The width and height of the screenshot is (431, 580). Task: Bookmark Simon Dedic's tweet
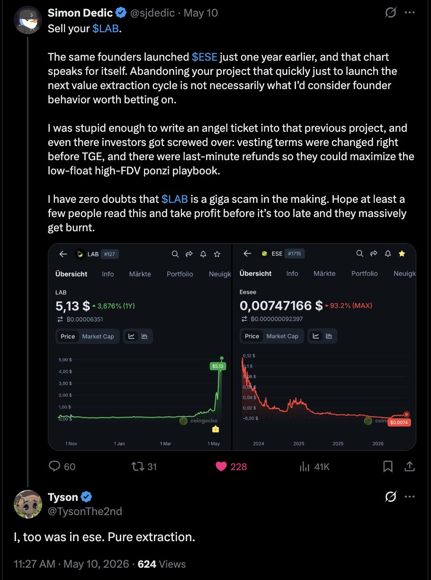(388, 467)
